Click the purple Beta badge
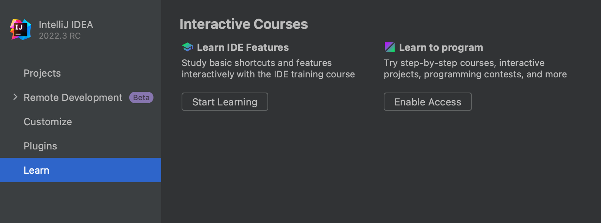Screen dimensions: 601x223 coord(141,97)
